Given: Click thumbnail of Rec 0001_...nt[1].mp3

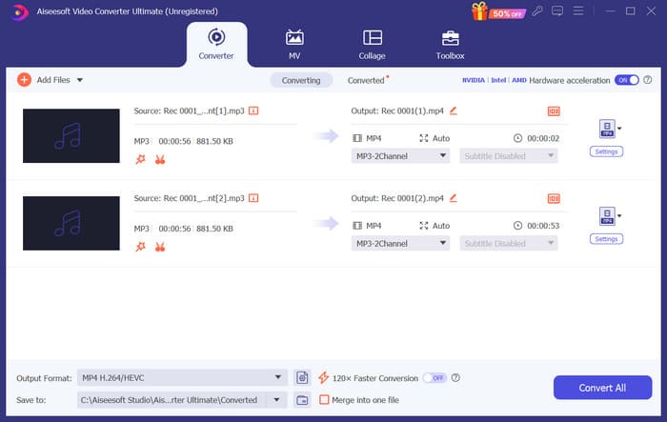Looking at the screenshot, I should tap(71, 135).
